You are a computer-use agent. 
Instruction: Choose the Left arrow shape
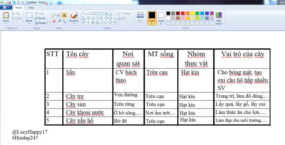coord(106,18)
